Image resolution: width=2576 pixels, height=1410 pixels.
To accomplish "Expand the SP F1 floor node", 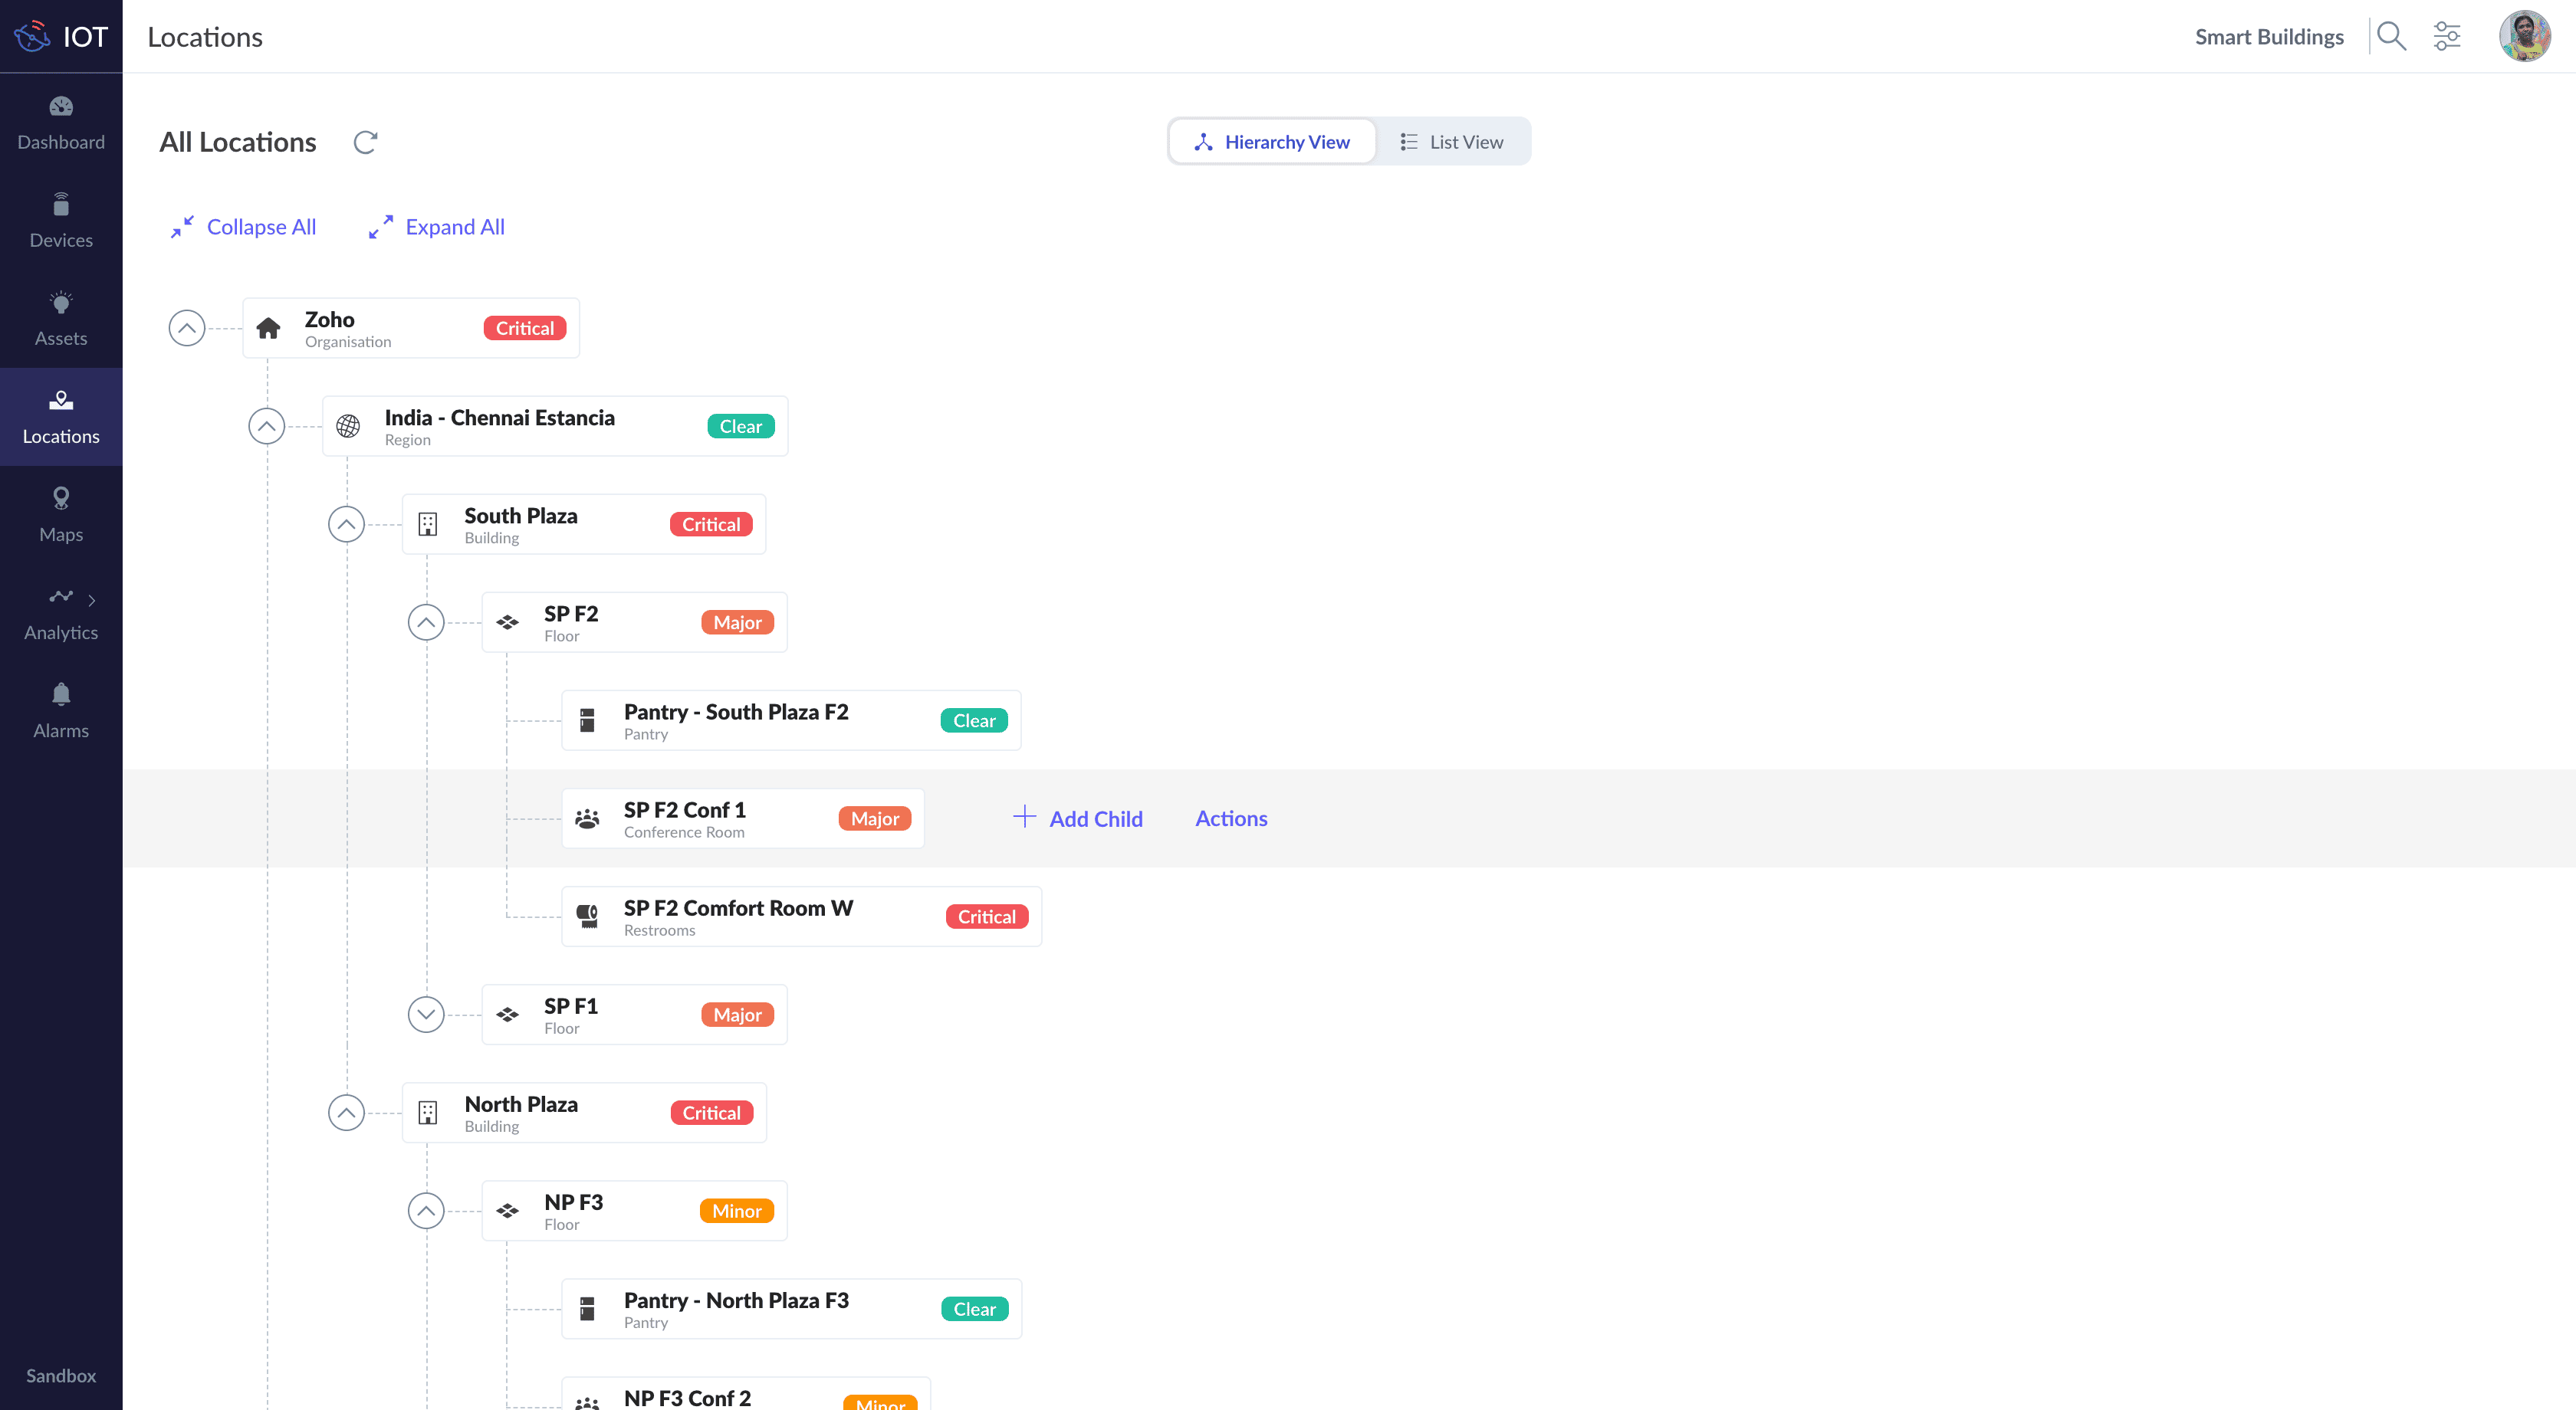I will [x=426, y=1015].
